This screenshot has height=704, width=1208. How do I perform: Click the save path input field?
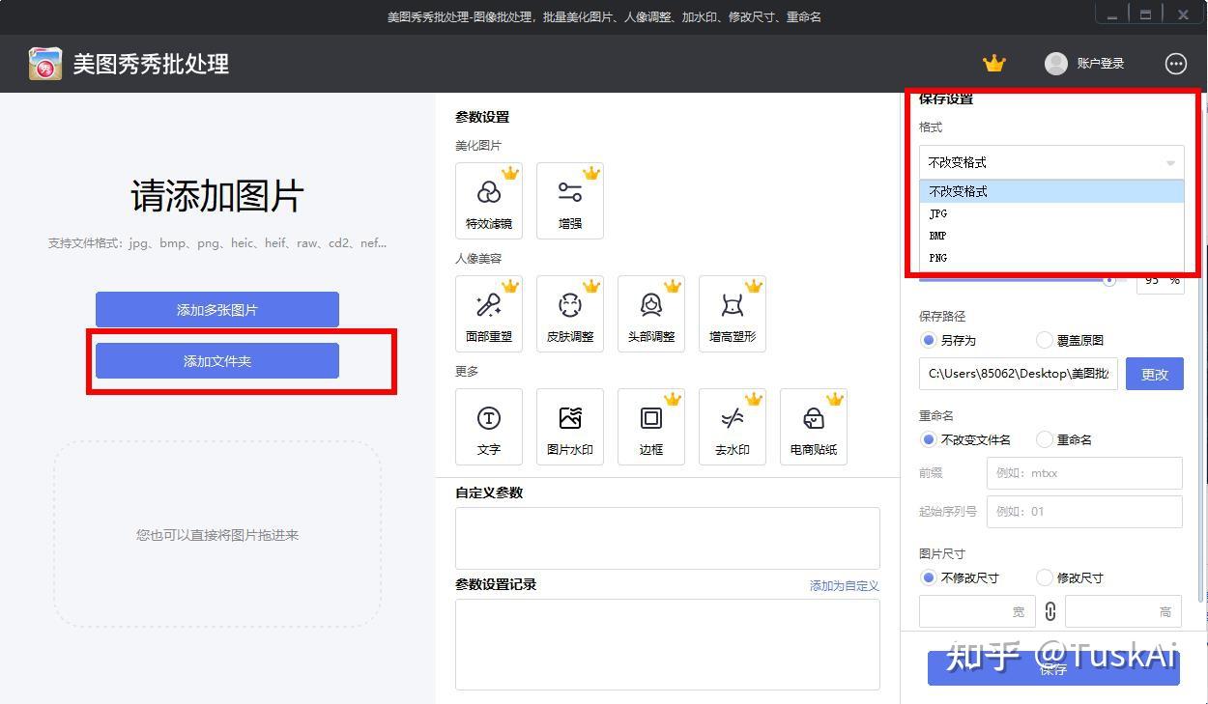click(x=1019, y=374)
